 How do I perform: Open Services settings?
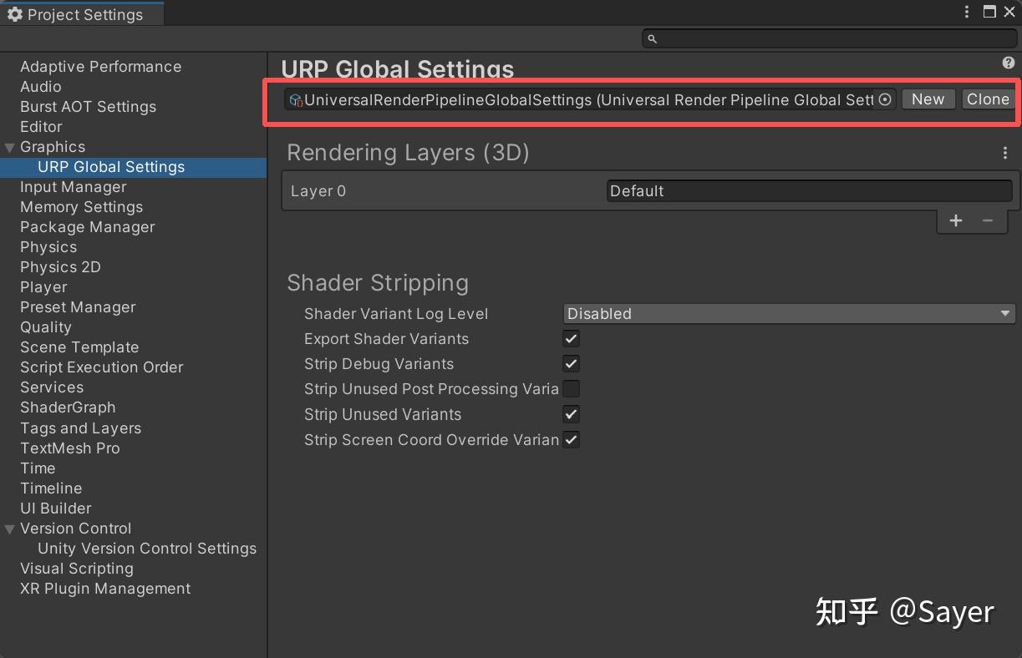(x=52, y=387)
